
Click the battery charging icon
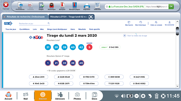(x=130, y=96)
